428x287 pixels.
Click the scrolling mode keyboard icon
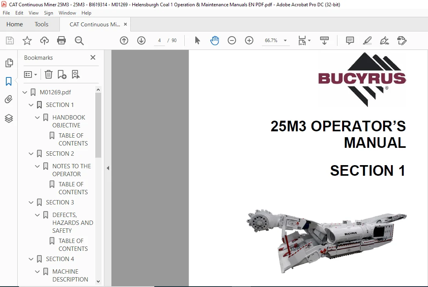click(324, 40)
